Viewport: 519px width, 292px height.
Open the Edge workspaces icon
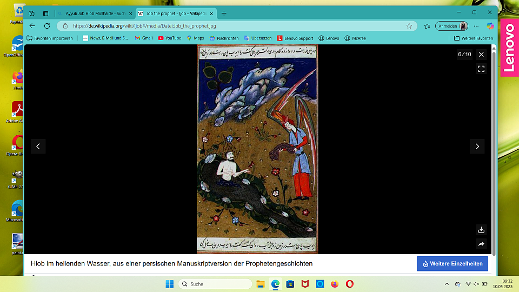click(x=31, y=14)
